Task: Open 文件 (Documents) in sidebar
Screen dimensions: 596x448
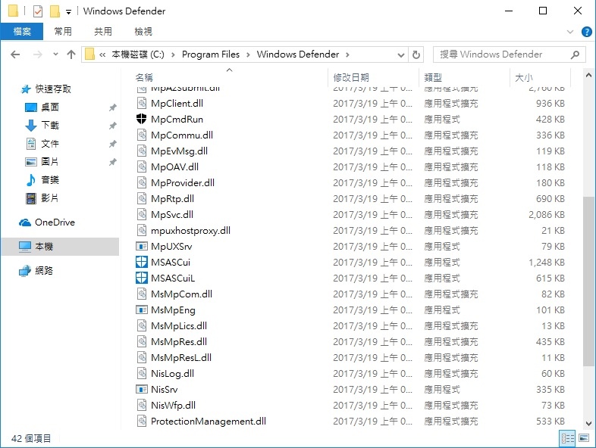Action: click(x=50, y=144)
